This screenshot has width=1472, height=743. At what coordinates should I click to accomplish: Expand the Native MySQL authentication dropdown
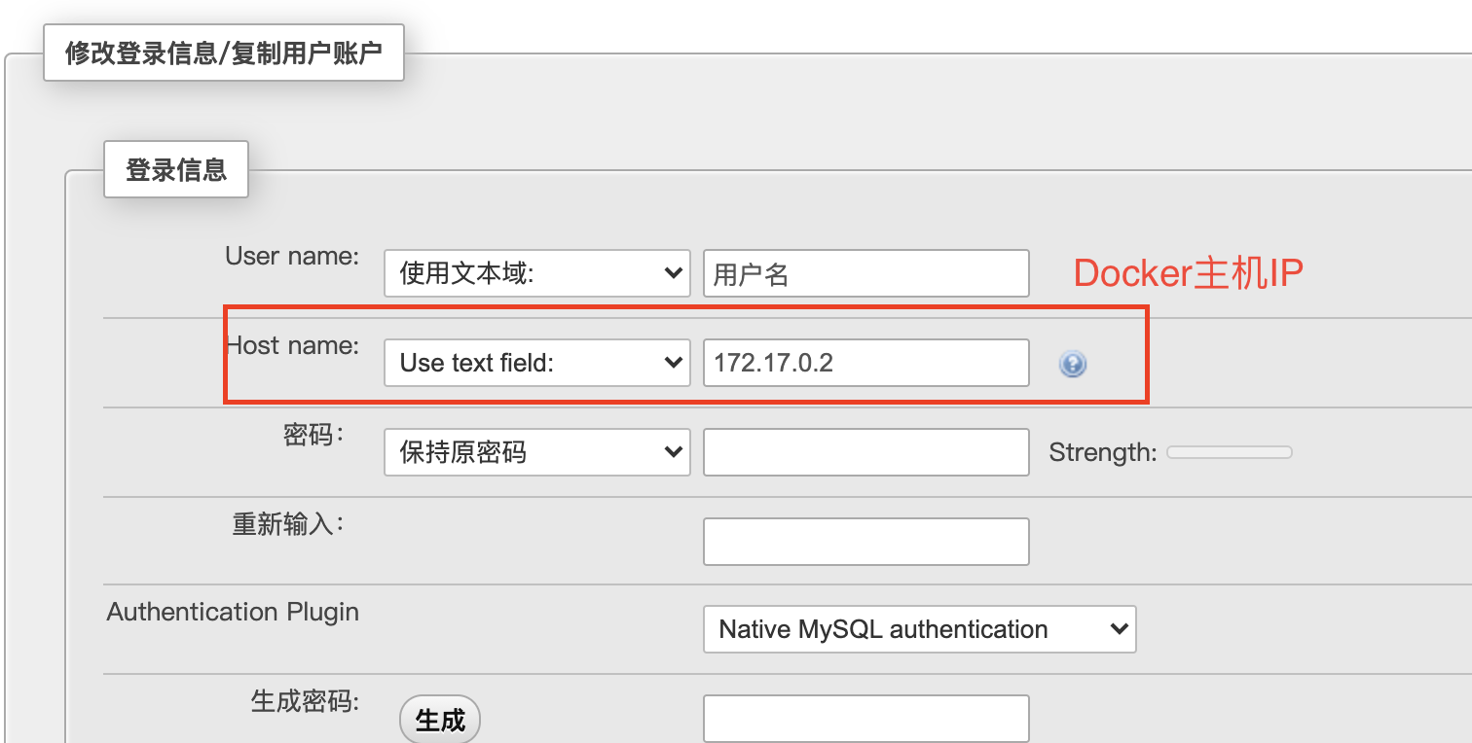point(919,630)
